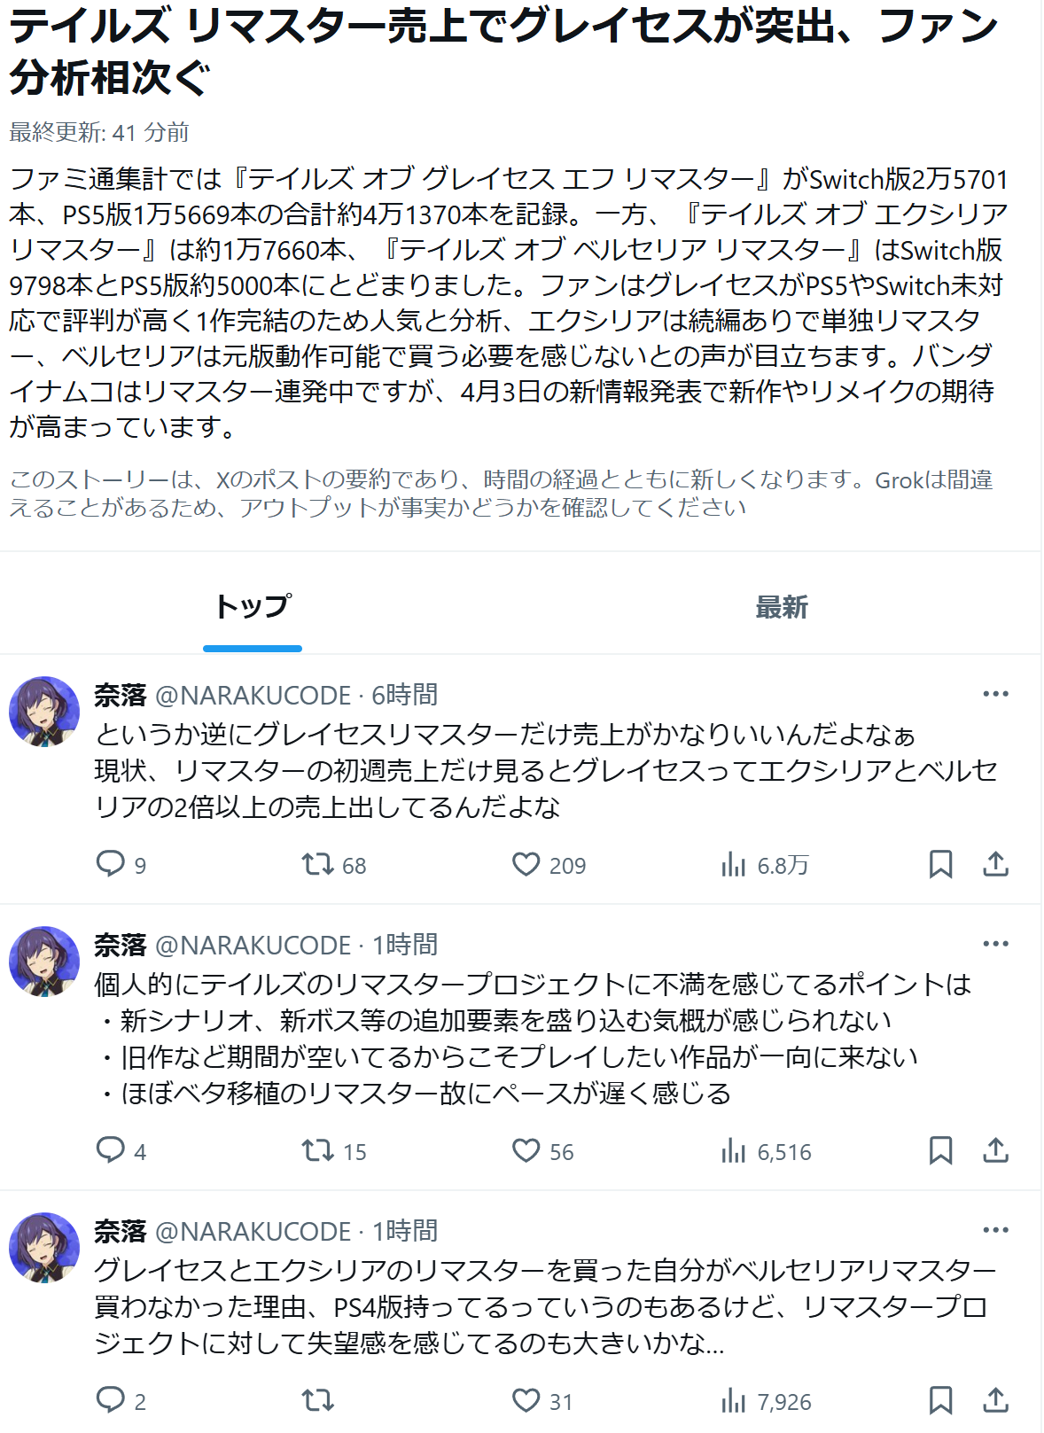Bookmark the post with 209 likes
Screen dimensions: 1044x1433
940,864
